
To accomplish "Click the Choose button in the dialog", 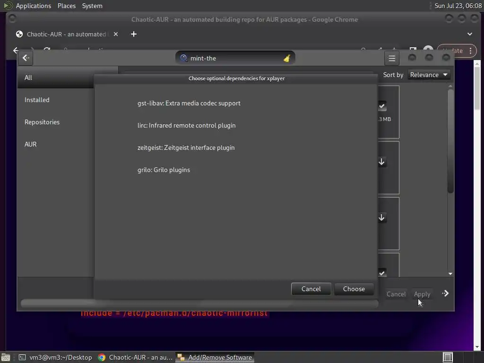I will [x=354, y=289].
